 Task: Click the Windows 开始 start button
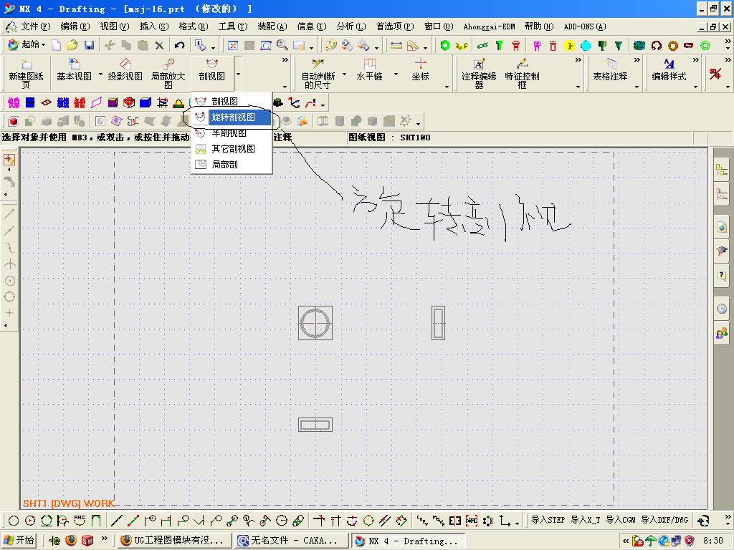19,541
